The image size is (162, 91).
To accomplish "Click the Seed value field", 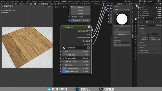I will point(76,51).
